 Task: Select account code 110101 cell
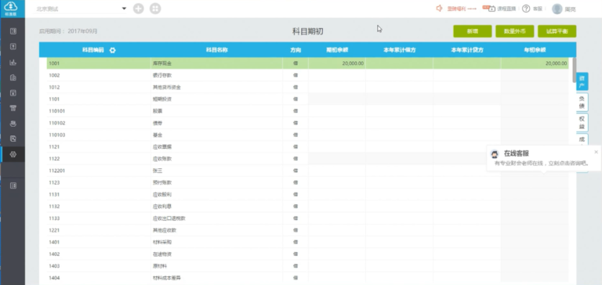(x=99, y=111)
